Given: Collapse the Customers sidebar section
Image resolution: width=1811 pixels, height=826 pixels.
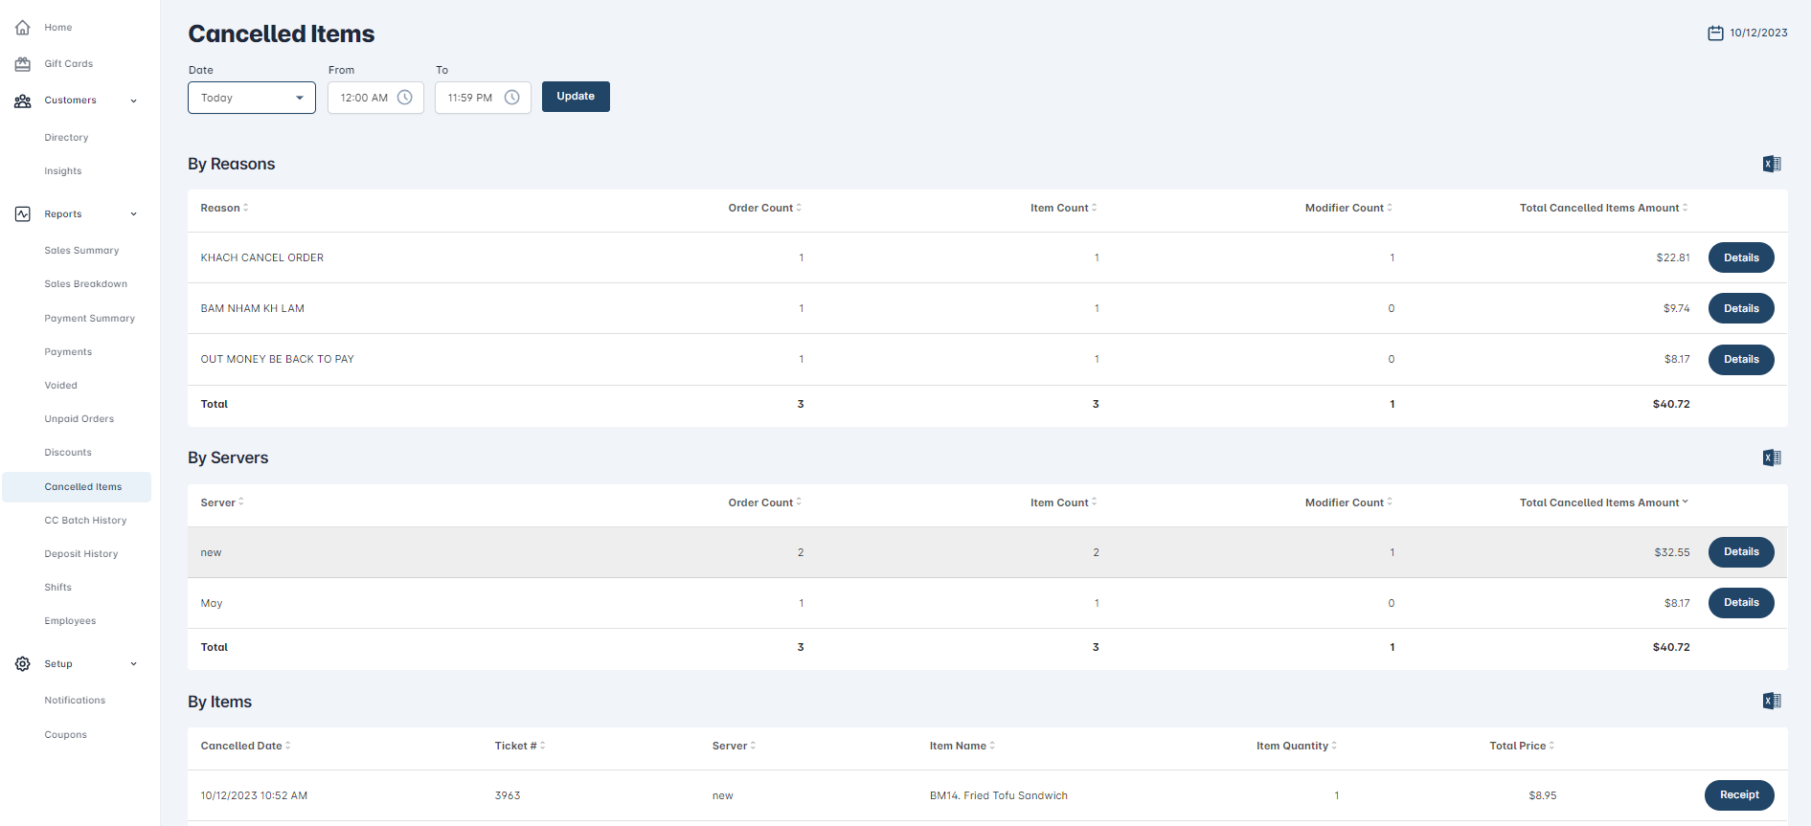Looking at the screenshot, I should point(133,100).
